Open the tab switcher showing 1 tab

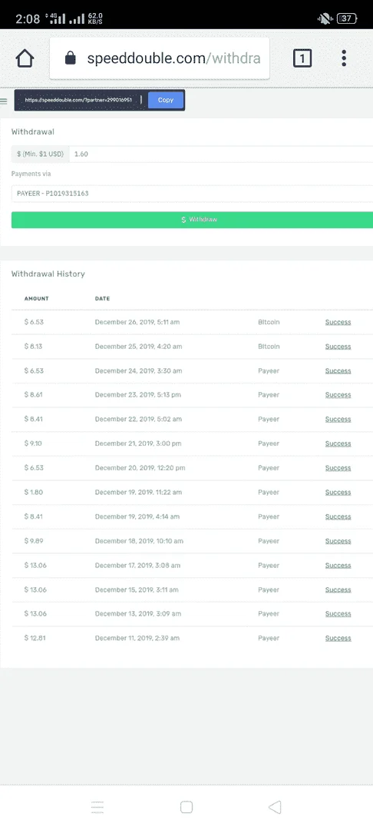302,58
